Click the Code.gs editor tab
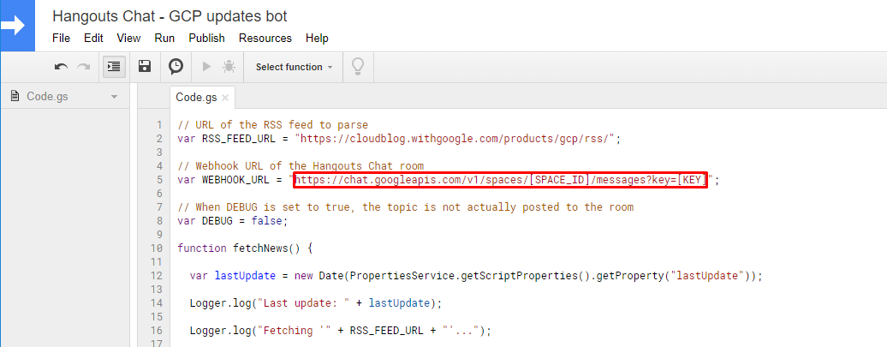Viewport: 887px width, 347px height. point(196,97)
